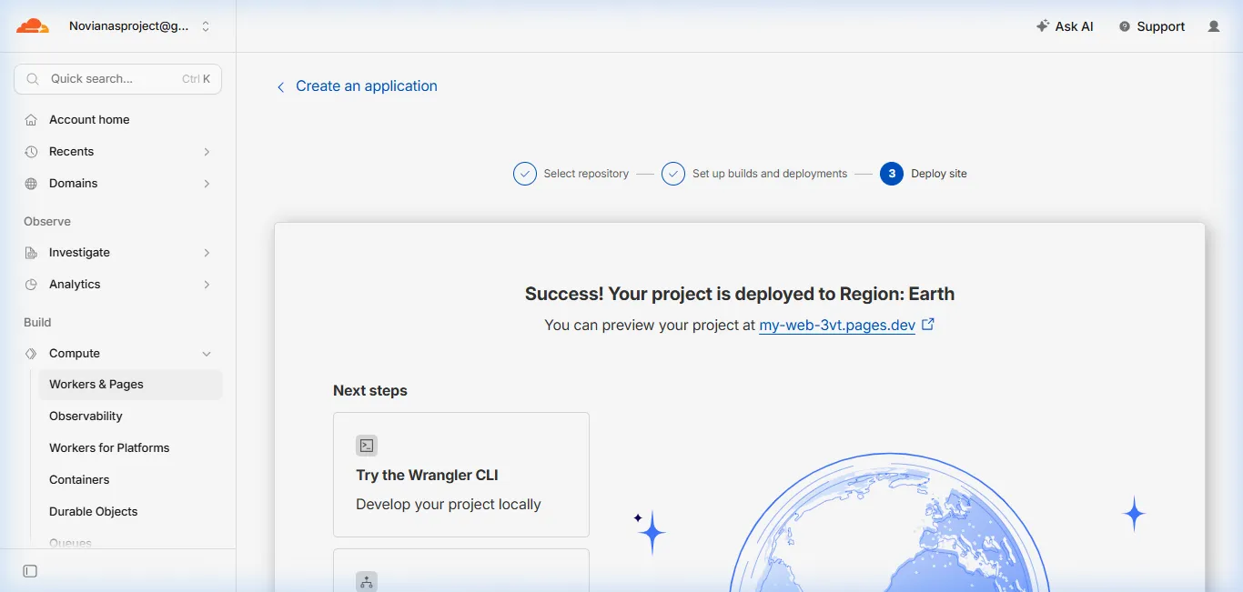Viewport: 1243px width, 592px height.
Task: Click Develop your project locally text
Action: point(449,505)
